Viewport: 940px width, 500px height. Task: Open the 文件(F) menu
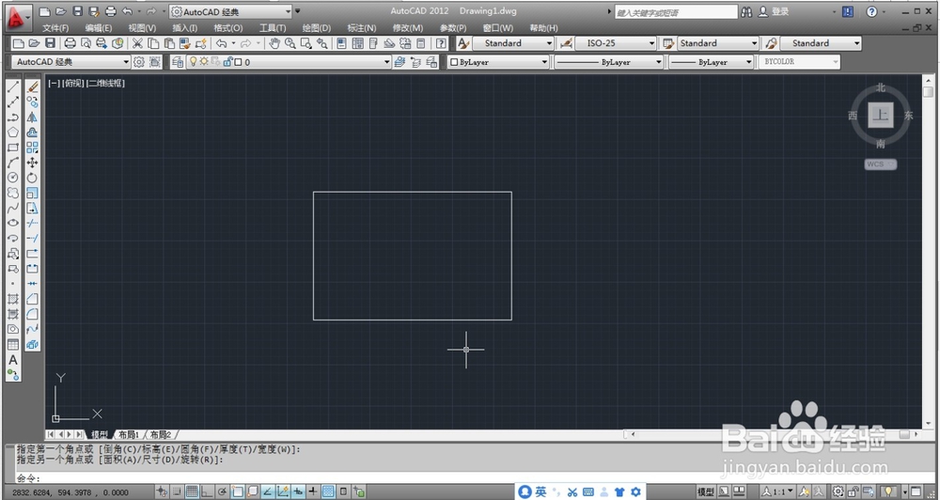coord(55,28)
